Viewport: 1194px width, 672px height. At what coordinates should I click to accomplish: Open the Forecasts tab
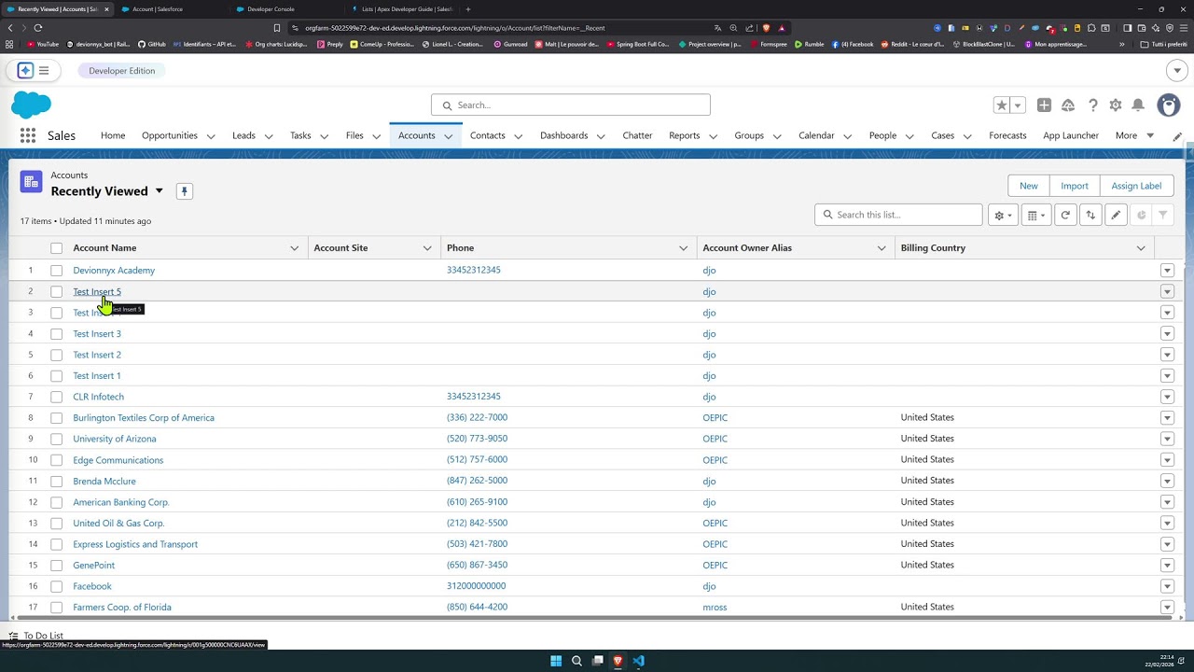pos(1007,135)
